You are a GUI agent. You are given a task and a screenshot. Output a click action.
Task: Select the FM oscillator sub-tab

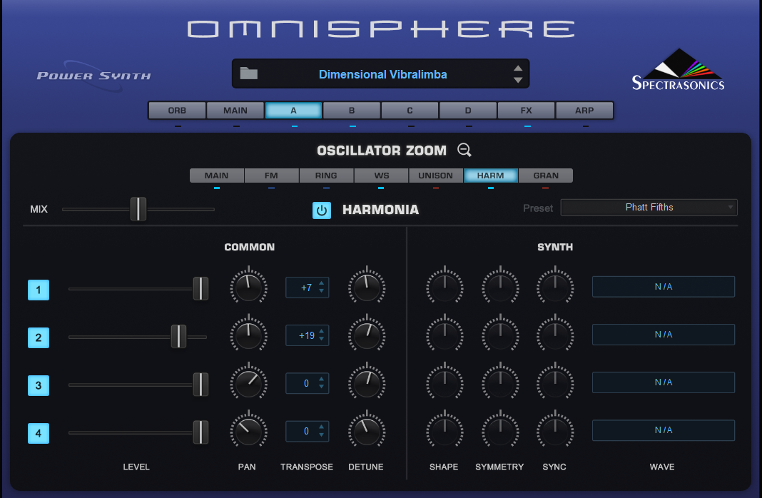tap(271, 176)
